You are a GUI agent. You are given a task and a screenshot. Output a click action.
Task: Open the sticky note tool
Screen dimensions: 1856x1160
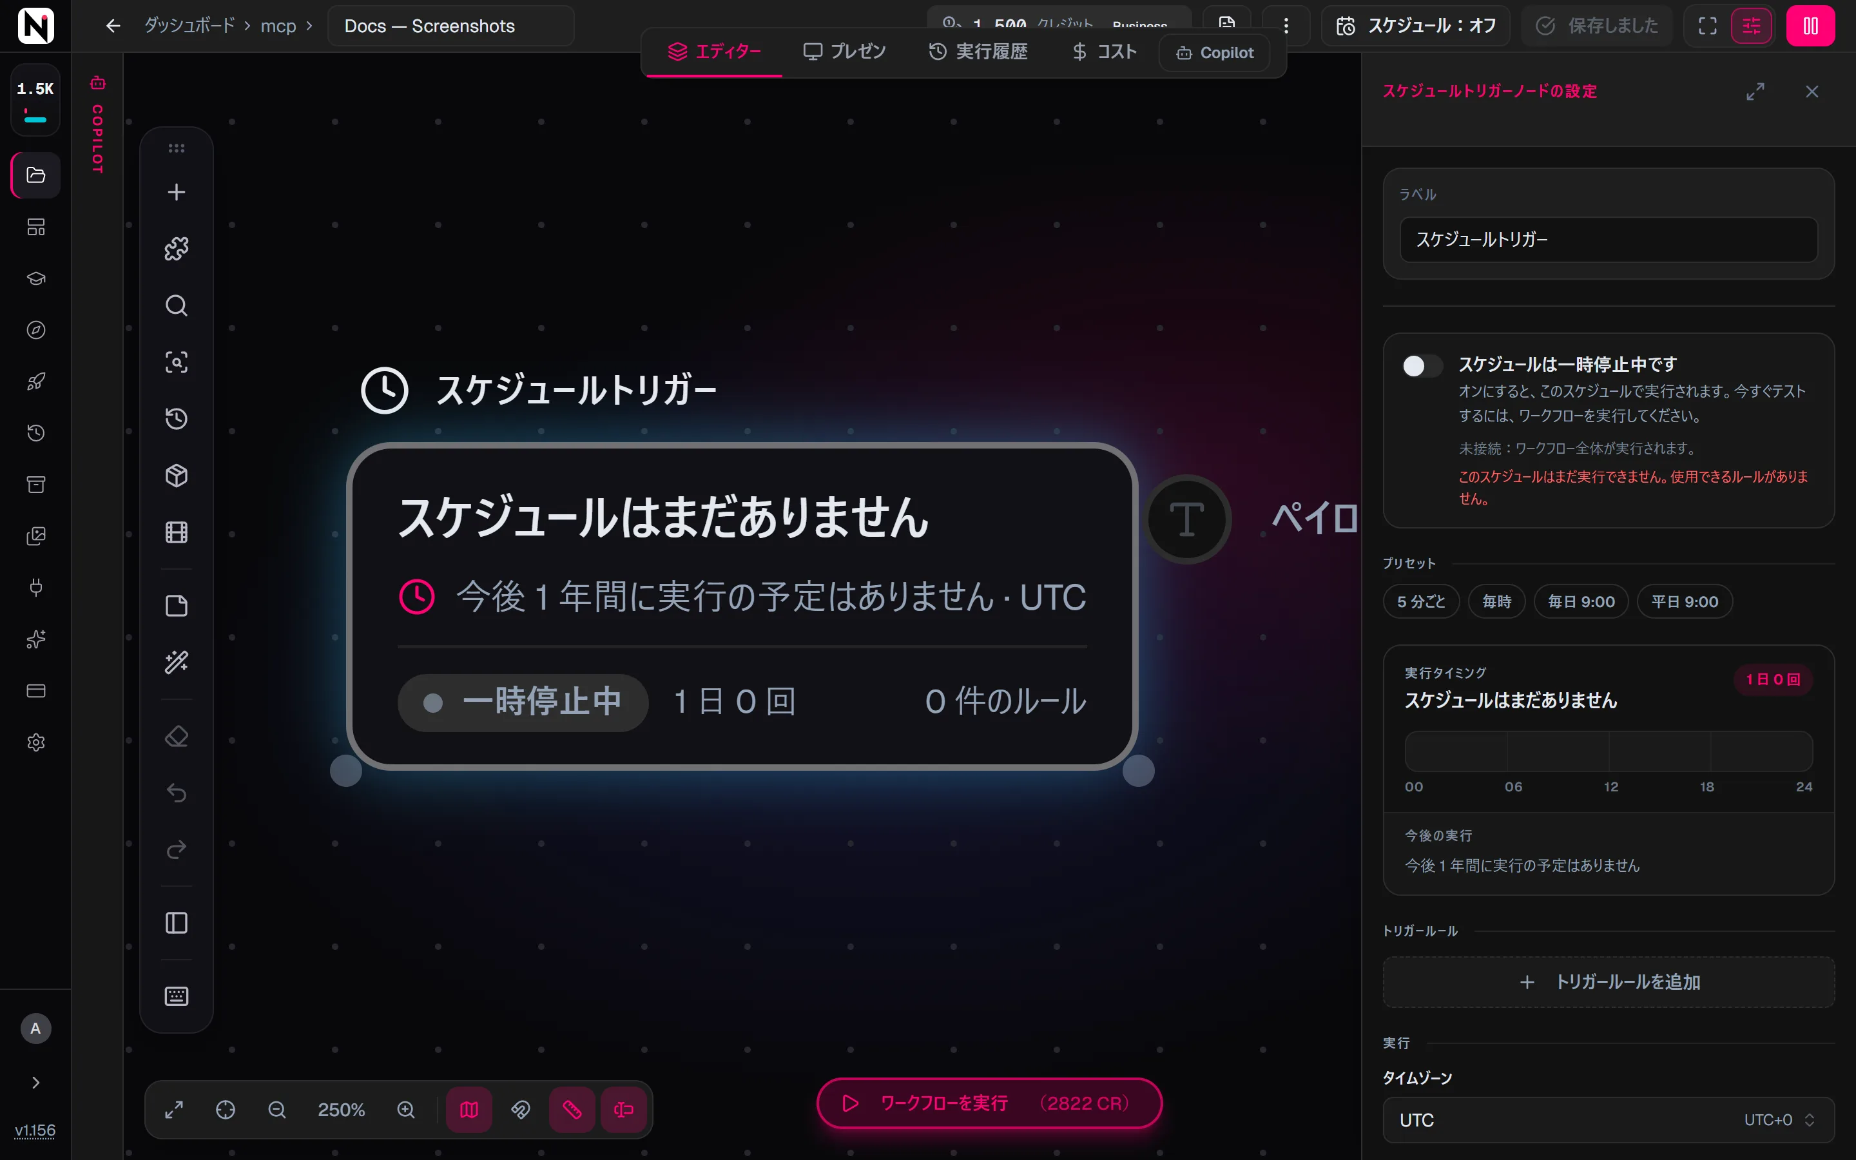[177, 606]
